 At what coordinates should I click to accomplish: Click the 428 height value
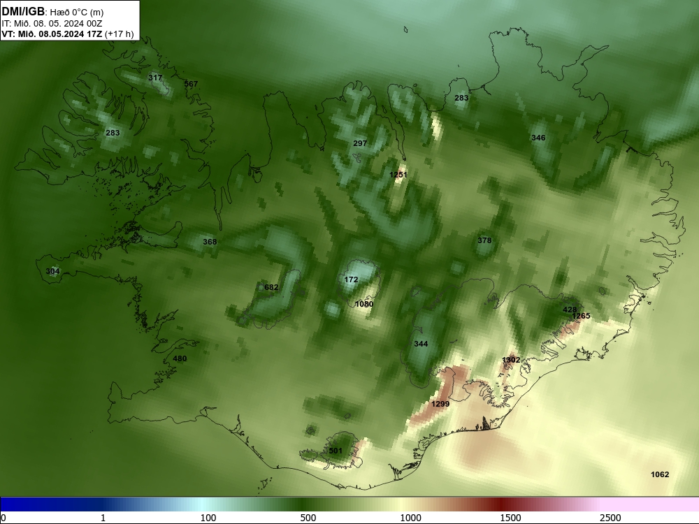coord(569,310)
